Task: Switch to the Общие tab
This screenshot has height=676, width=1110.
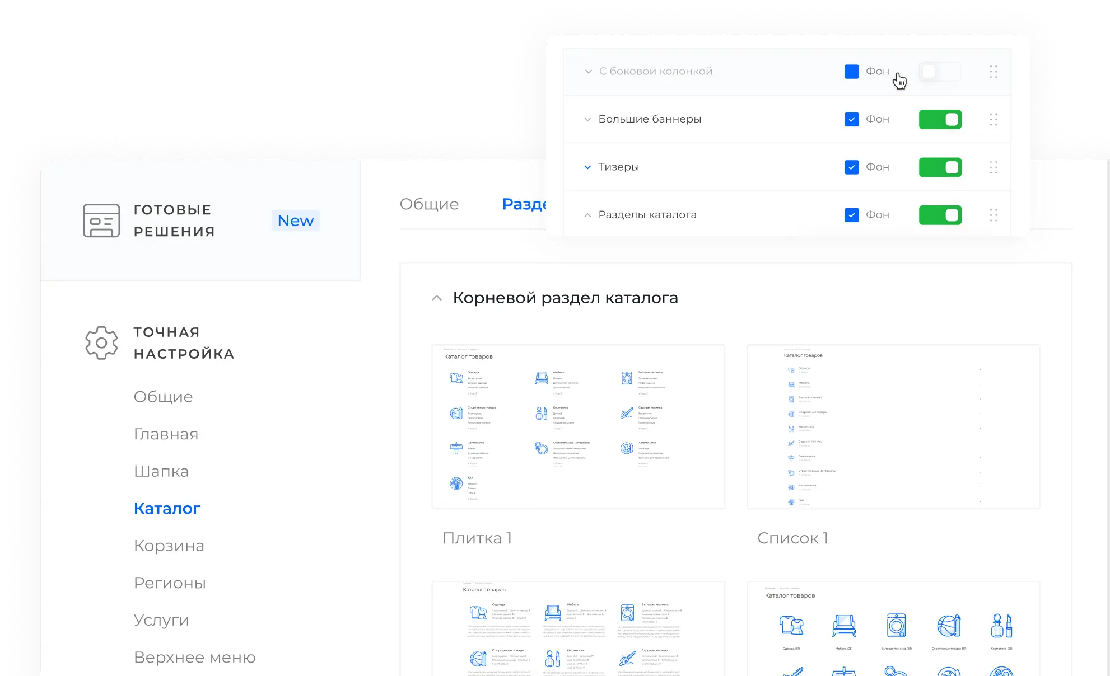Action: 429,204
